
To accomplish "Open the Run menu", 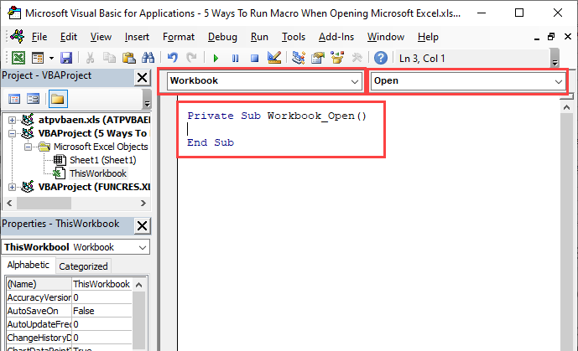I will (x=259, y=37).
